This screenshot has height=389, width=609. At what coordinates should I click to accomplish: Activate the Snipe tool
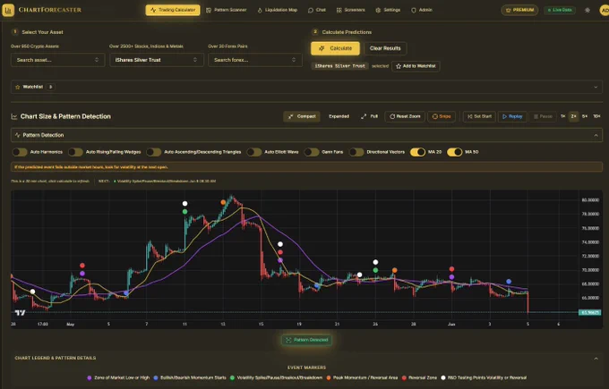tap(442, 116)
